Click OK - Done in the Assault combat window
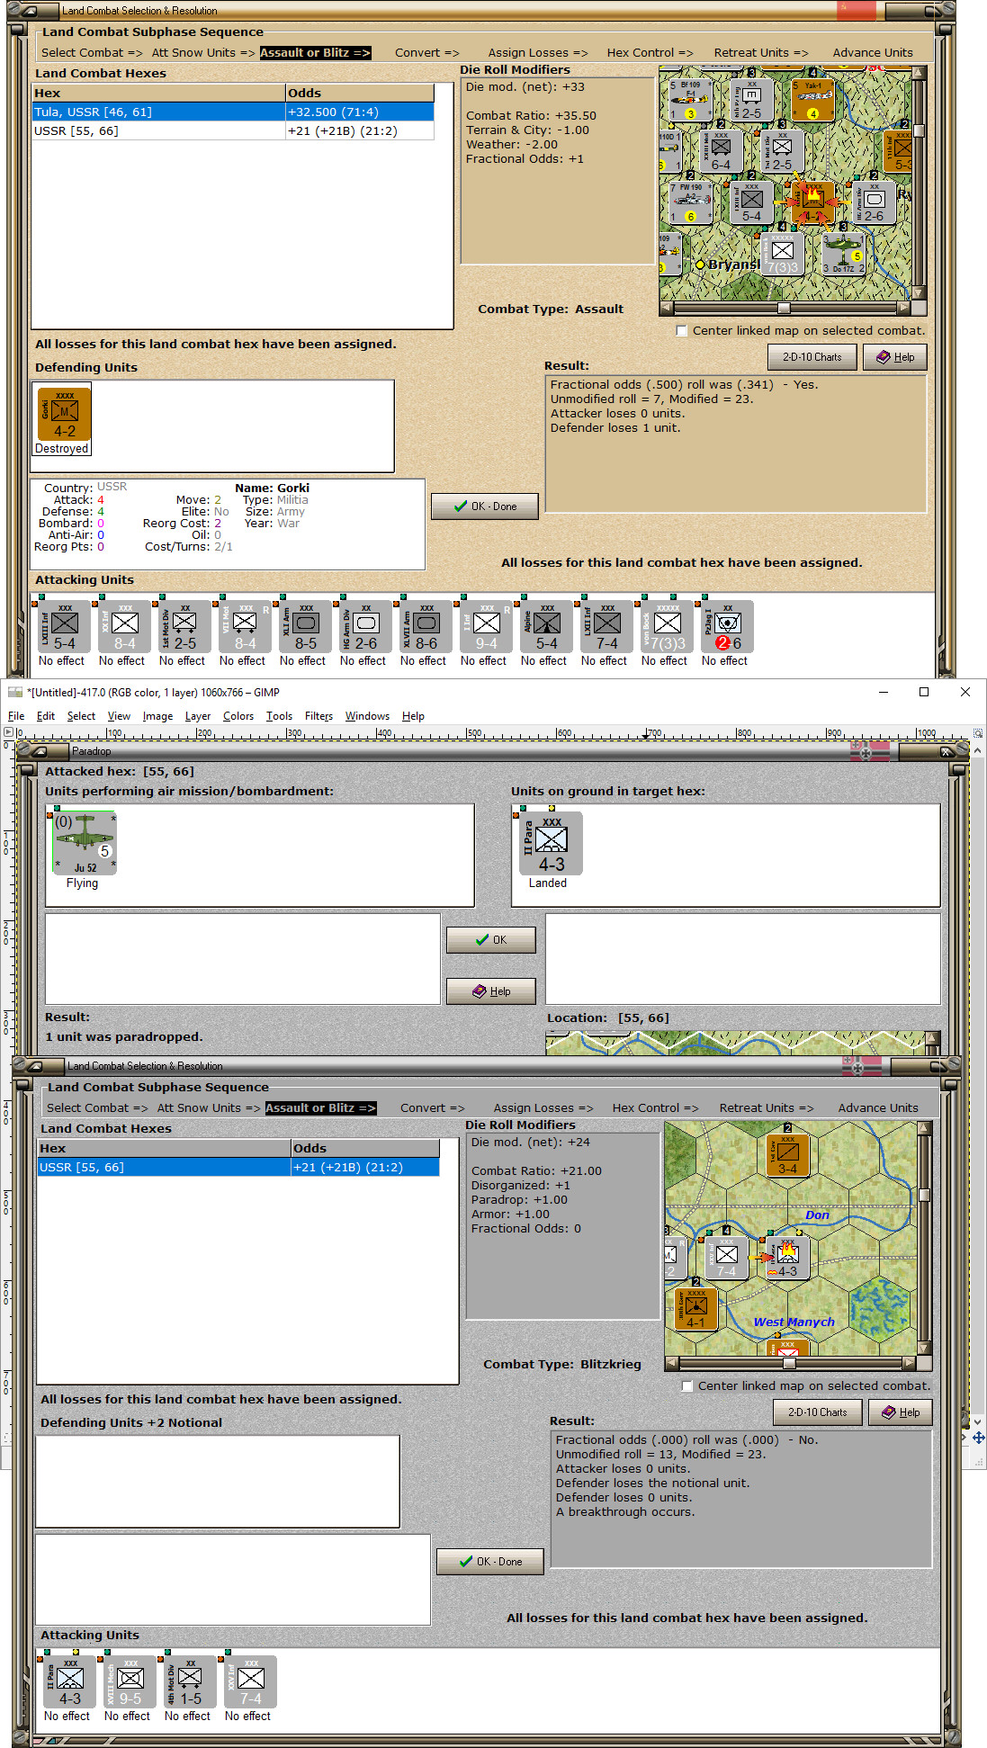 click(x=485, y=506)
